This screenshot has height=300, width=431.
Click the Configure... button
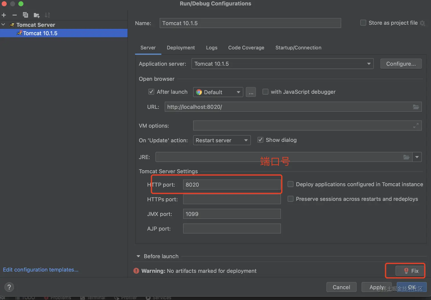click(401, 64)
